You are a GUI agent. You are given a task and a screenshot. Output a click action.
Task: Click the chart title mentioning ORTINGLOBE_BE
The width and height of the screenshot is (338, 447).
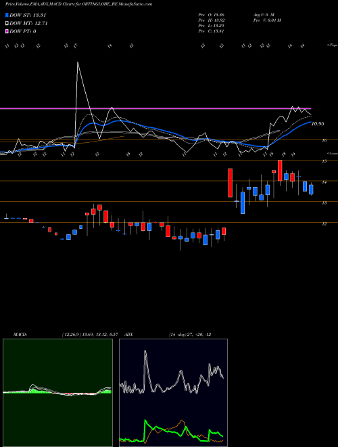78,4
